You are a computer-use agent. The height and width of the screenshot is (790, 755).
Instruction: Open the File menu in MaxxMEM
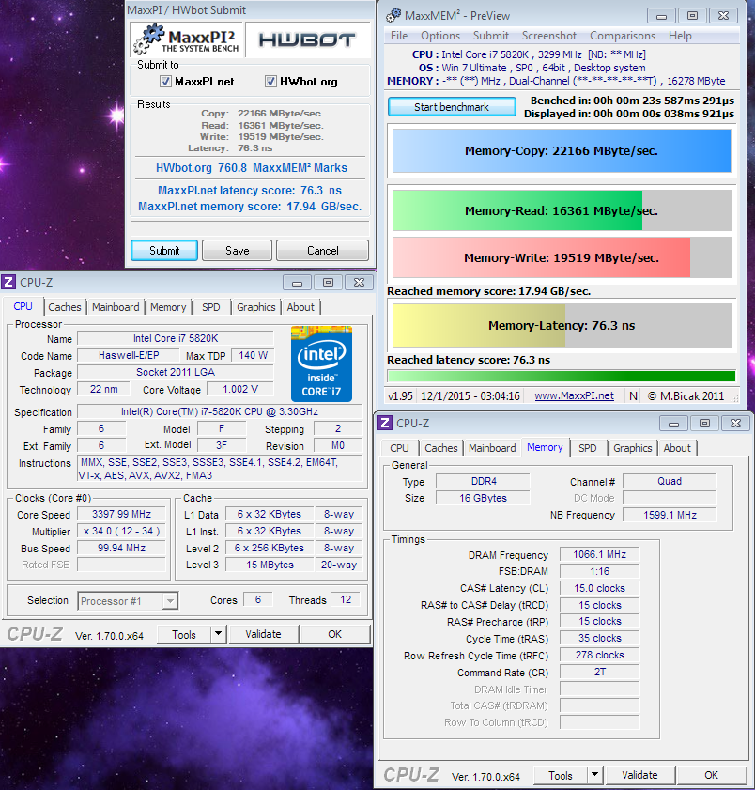tap(399, 36)
